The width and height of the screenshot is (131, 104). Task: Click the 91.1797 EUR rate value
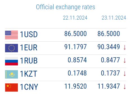[75, 47]
